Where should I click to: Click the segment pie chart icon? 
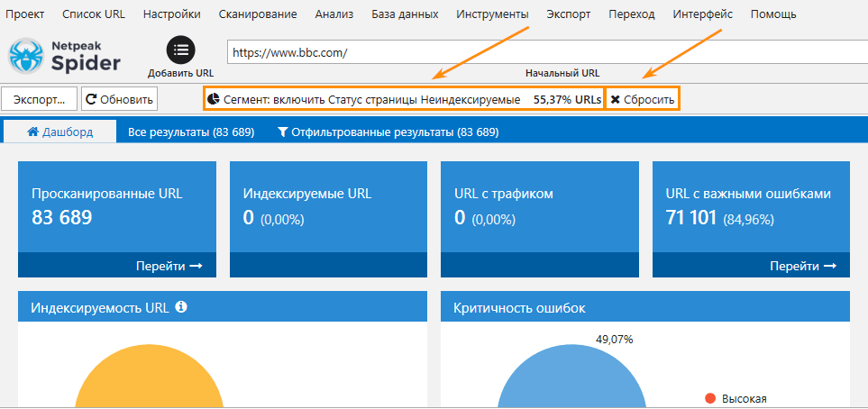coord(214,100)
